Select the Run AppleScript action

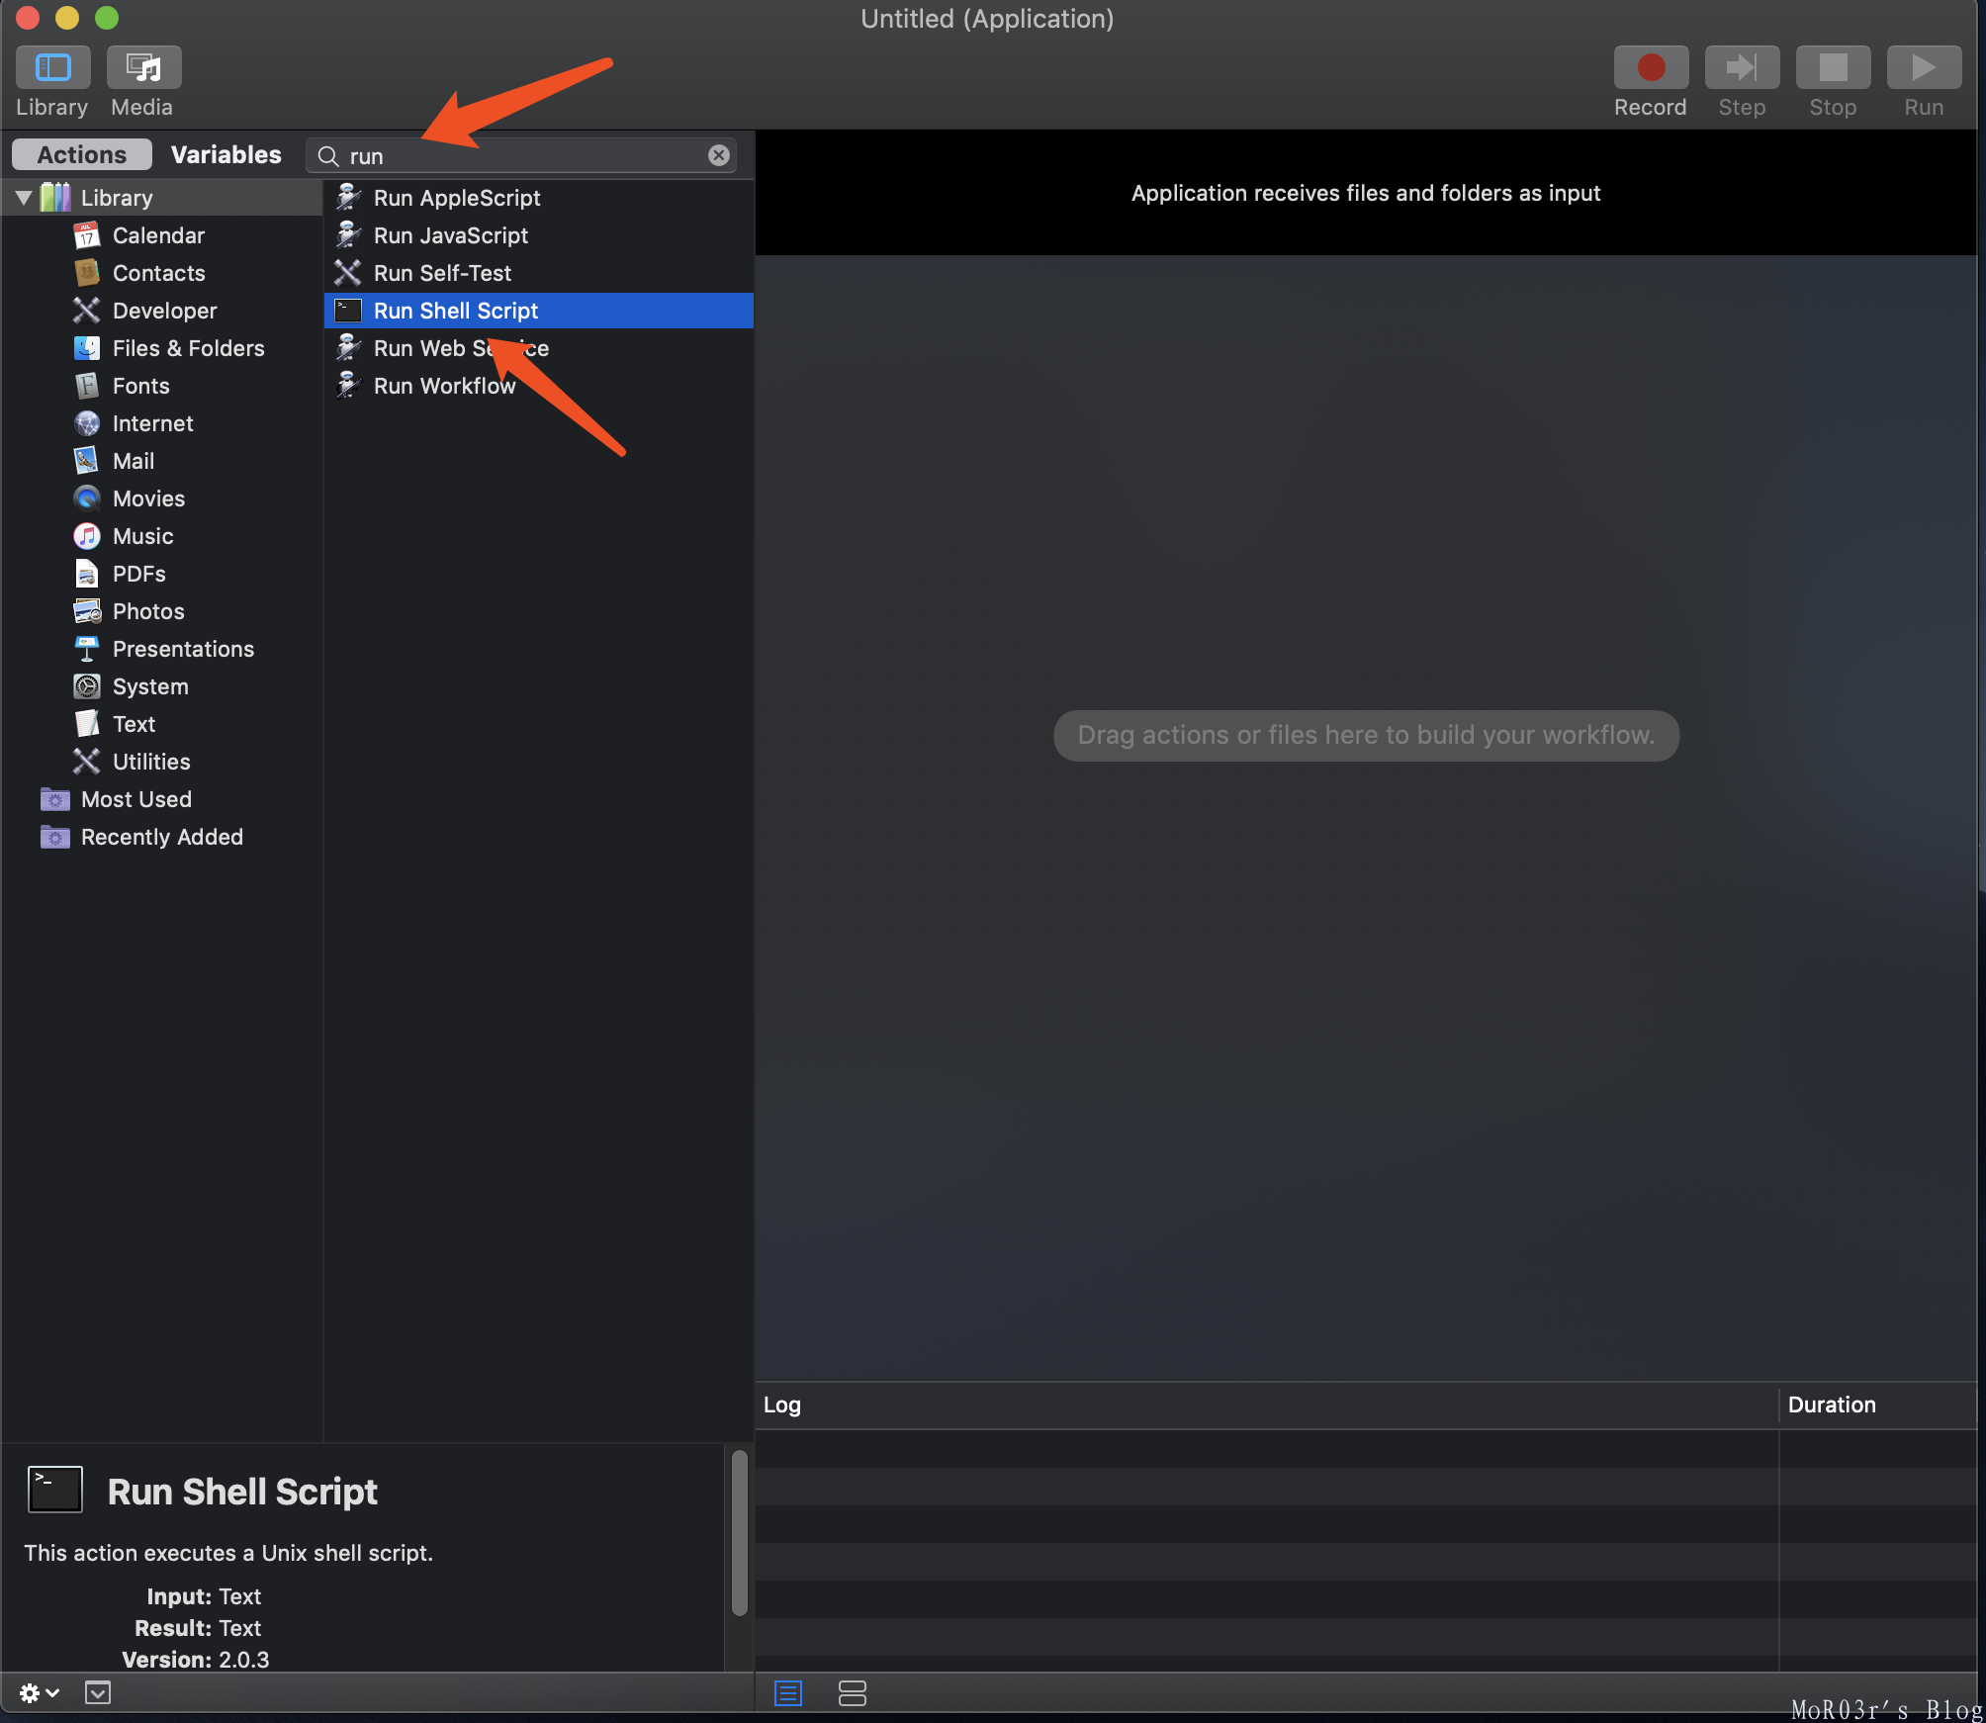click(x=539, y=198)
